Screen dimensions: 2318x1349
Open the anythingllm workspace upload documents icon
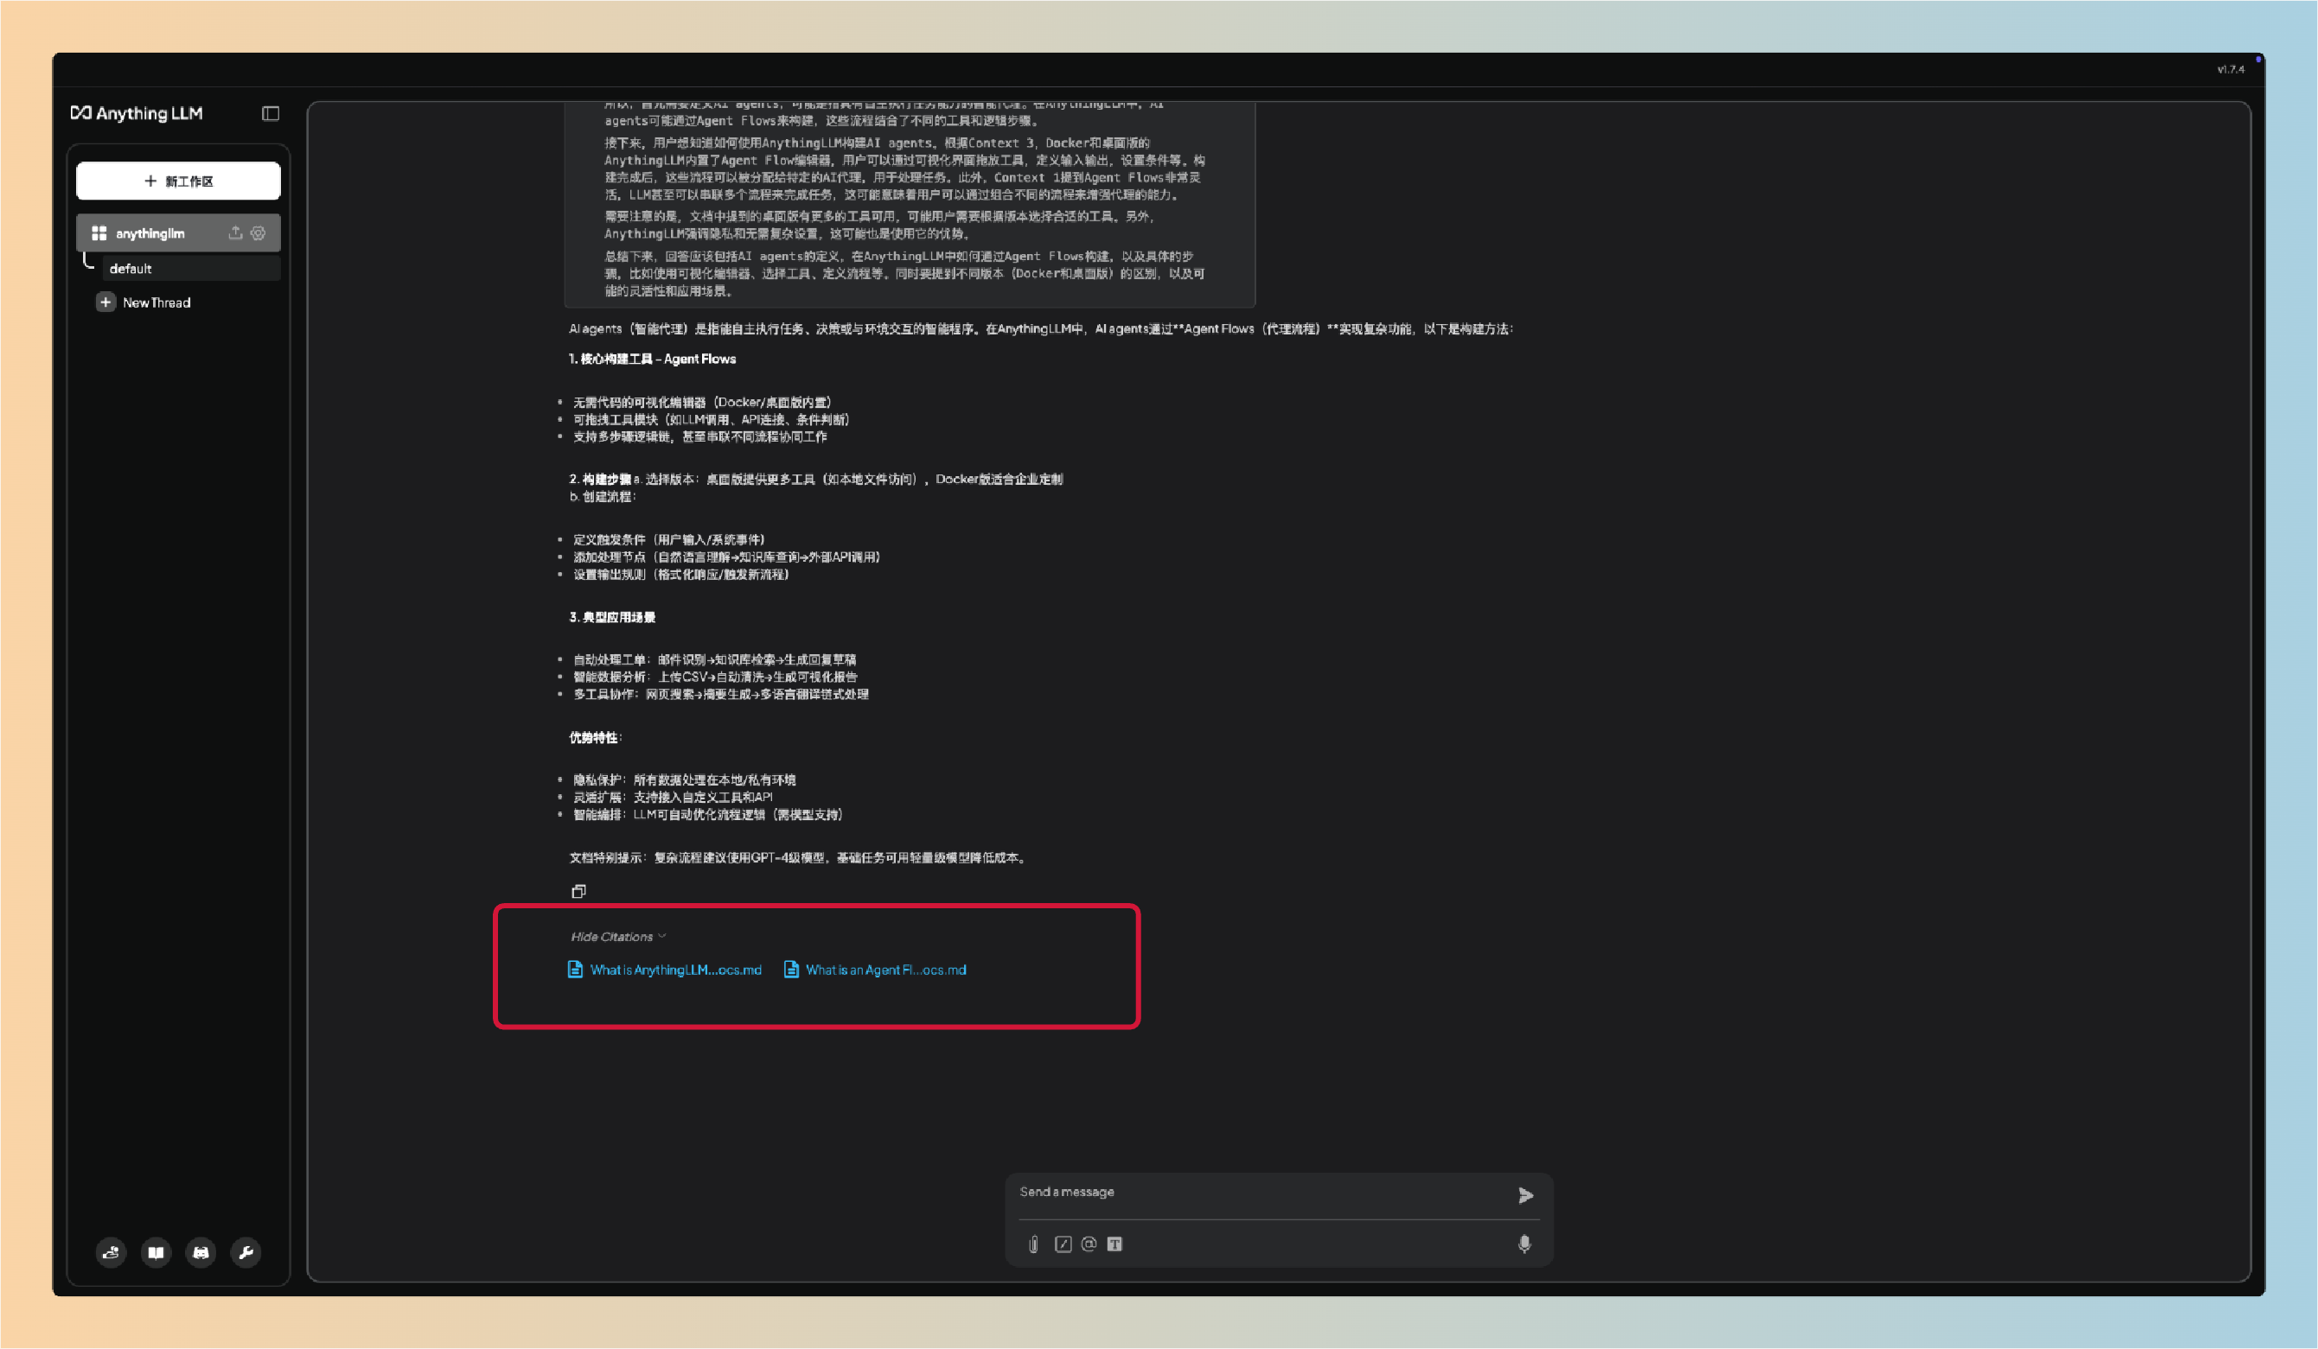(x=235, y=232)
